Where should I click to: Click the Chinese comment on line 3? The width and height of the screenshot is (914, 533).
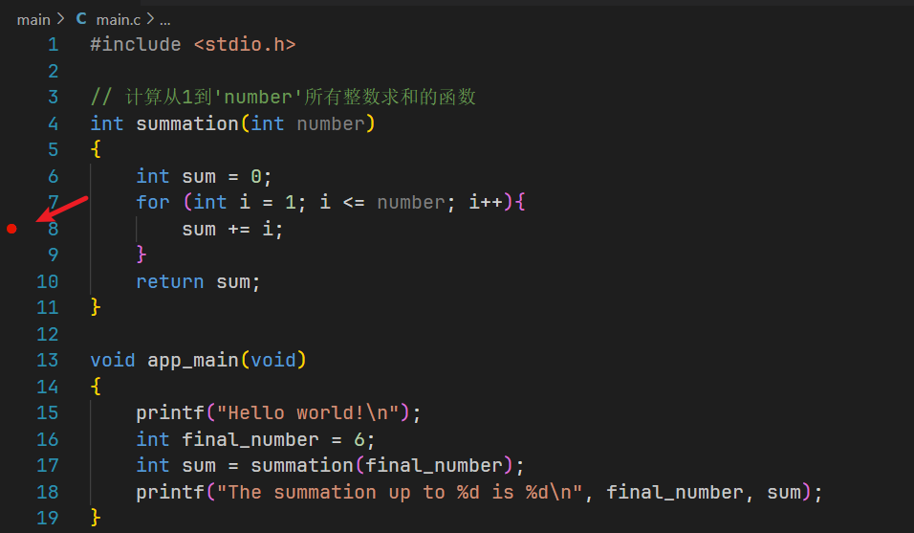coord(287,98)
